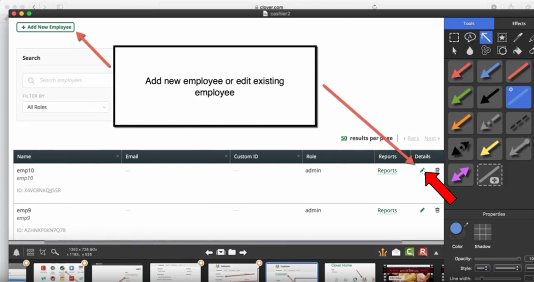Open the library icon next to bell
Viewport: 534px width, 282px height.
30,253
